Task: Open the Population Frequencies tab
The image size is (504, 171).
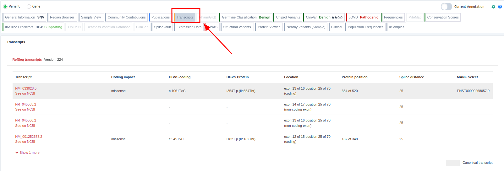Action: point(365,27)
